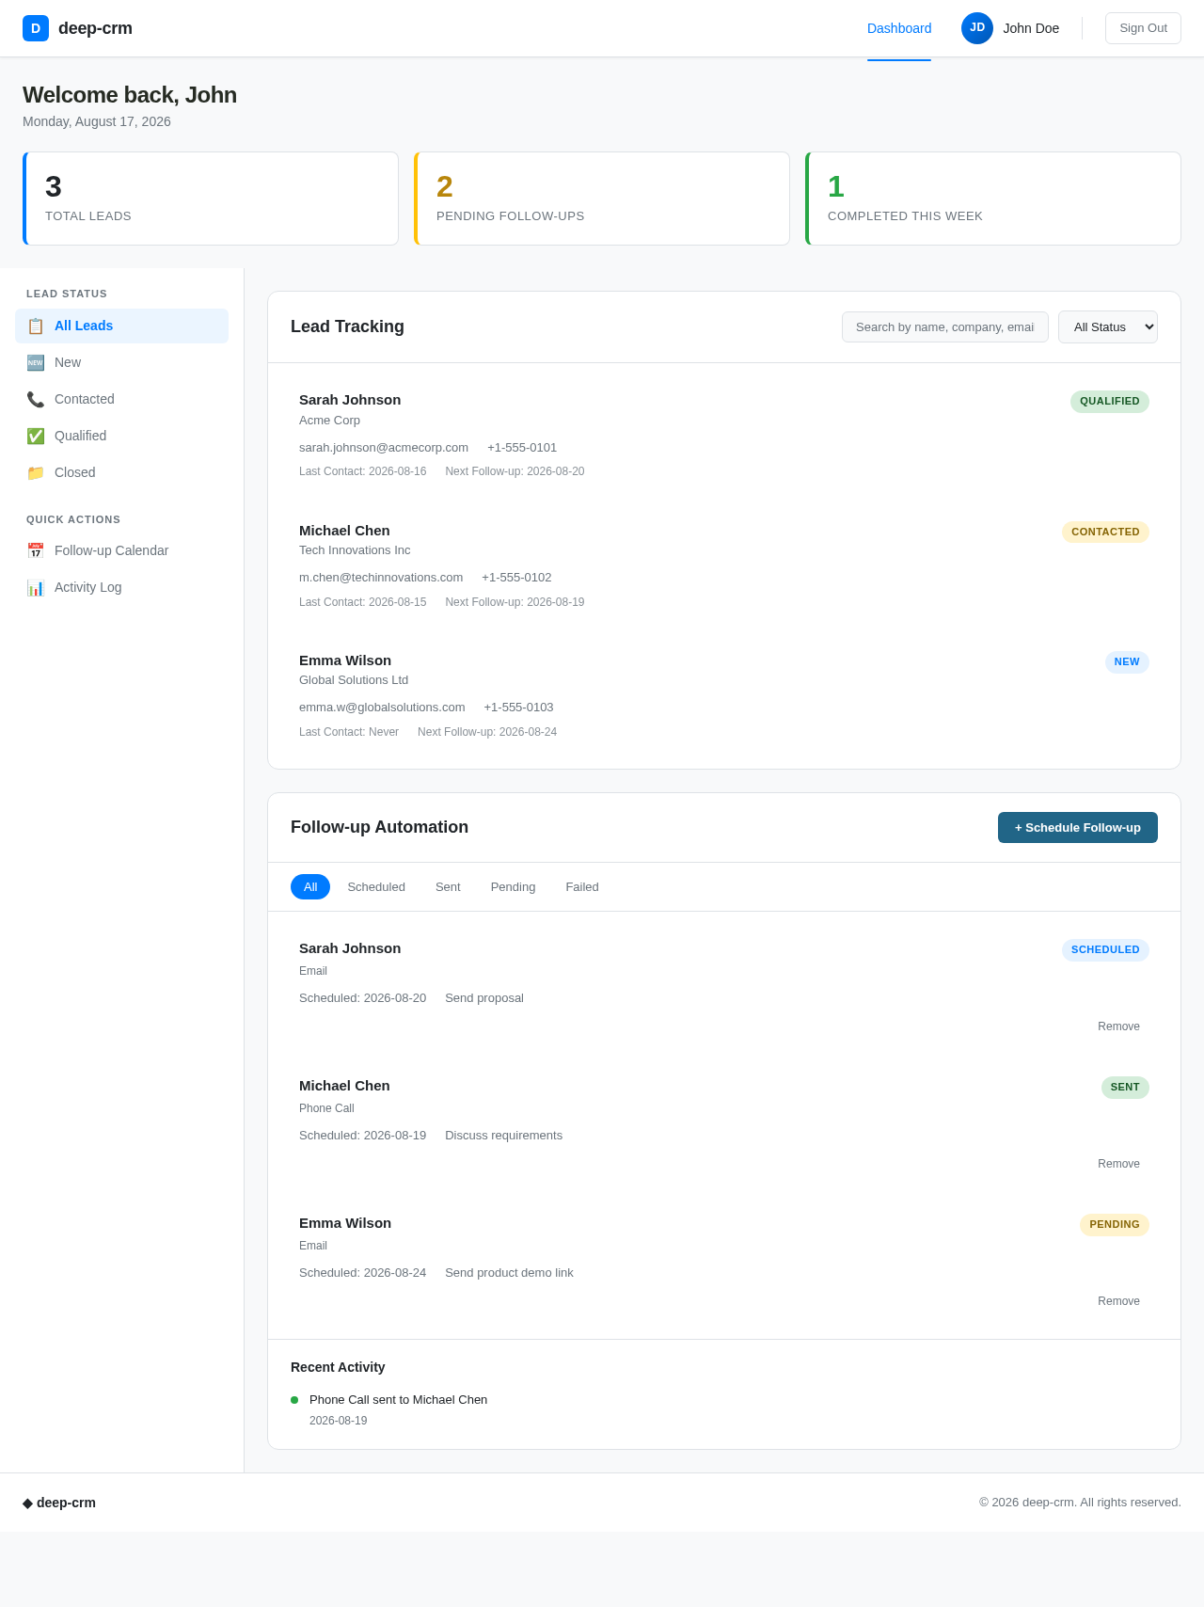The width and height of the screenshot is (1204, 1607).
Task: Click the blue D logo icon
Action: coord(36,28)
